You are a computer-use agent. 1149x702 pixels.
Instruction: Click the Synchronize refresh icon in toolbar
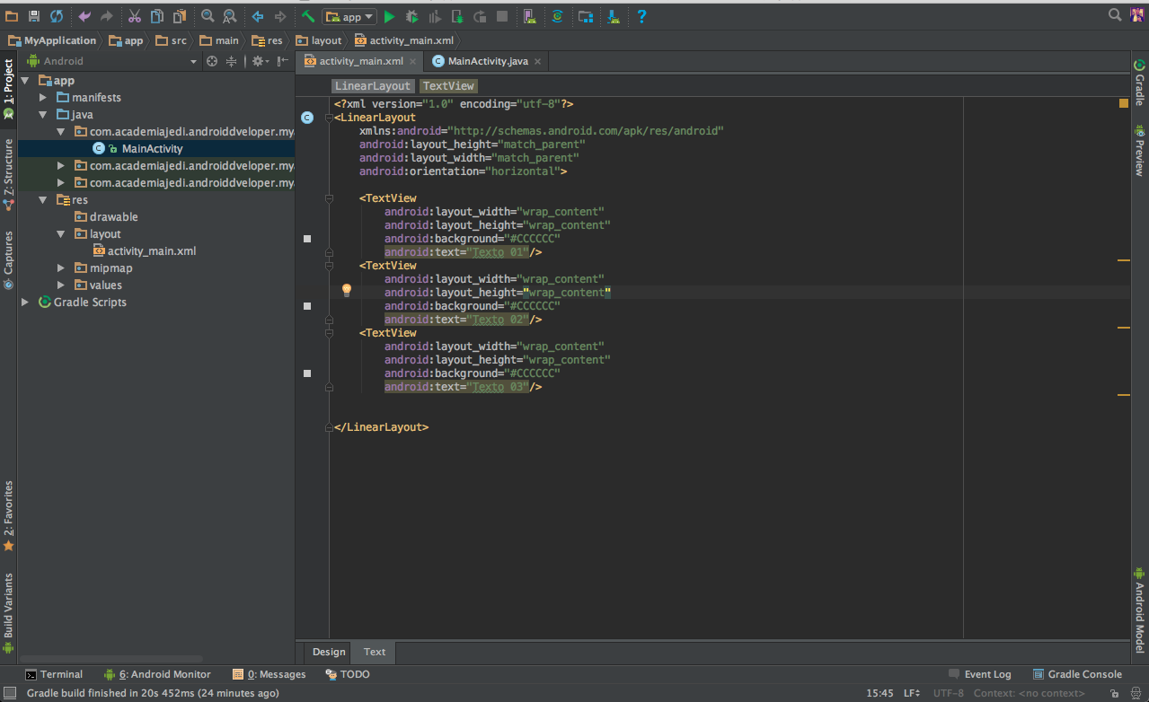tap(57, 16)
